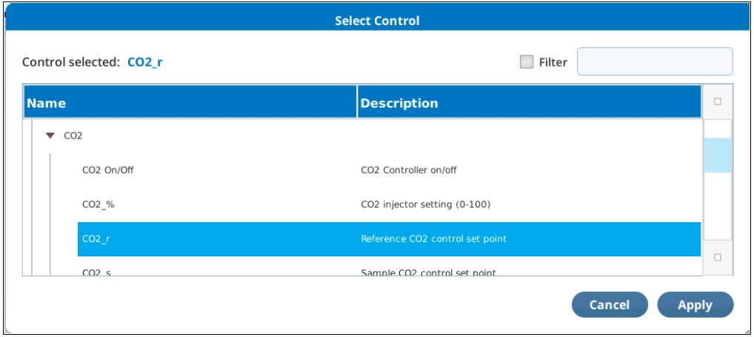Apply the selected control
The width and height of the screenshot is (754, 337).
[695, 305]
